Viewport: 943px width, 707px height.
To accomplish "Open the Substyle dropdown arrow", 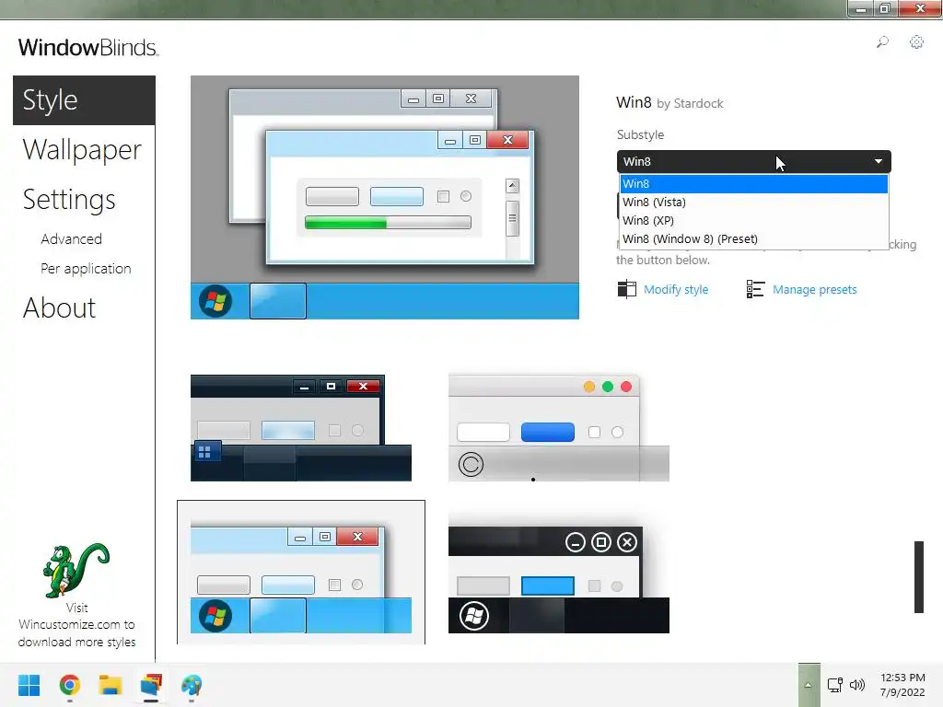I will coord(878,162).
